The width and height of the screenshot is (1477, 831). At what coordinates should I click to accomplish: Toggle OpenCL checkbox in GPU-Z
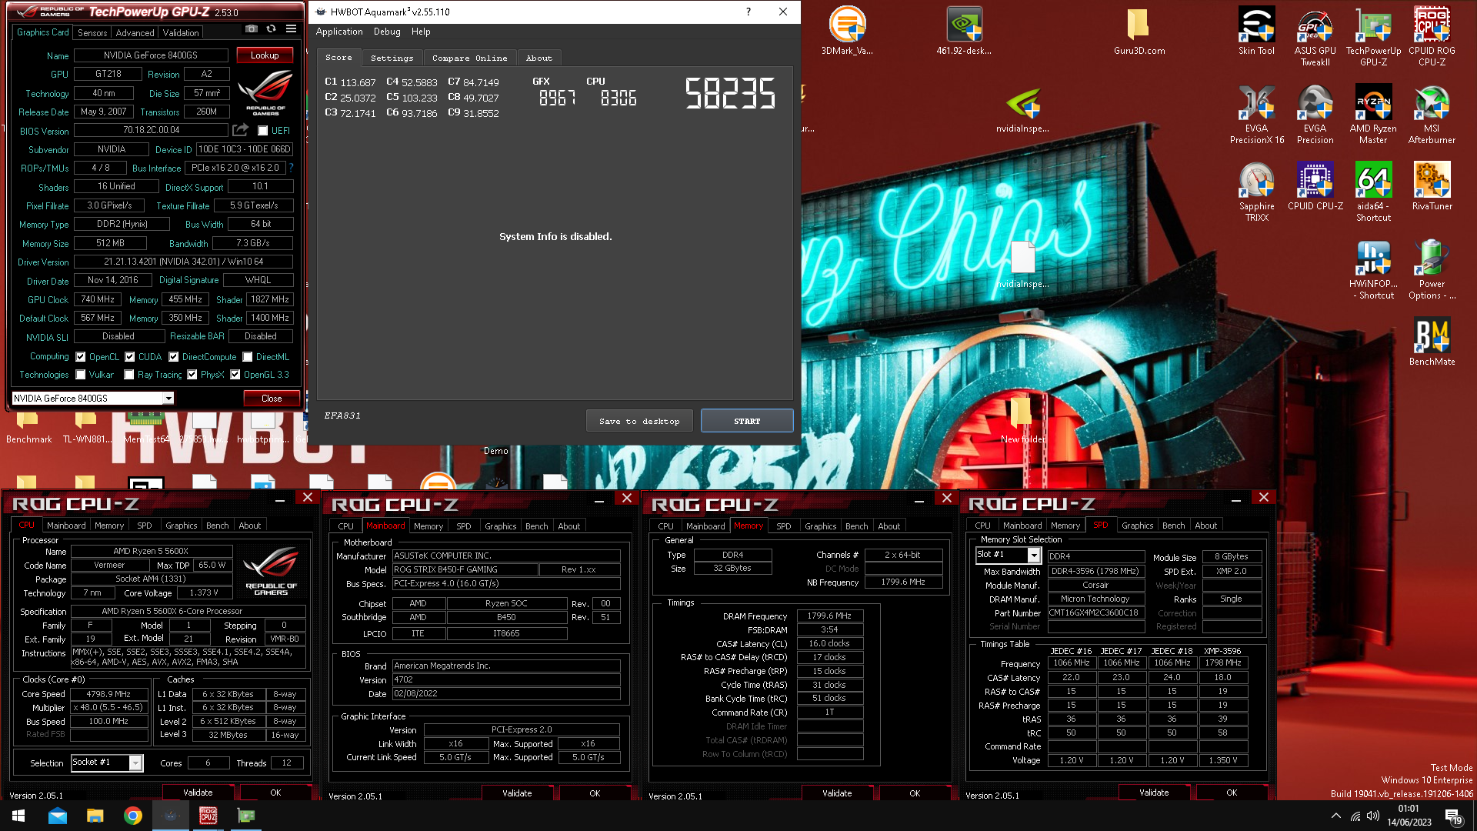[x=81, y=357]
